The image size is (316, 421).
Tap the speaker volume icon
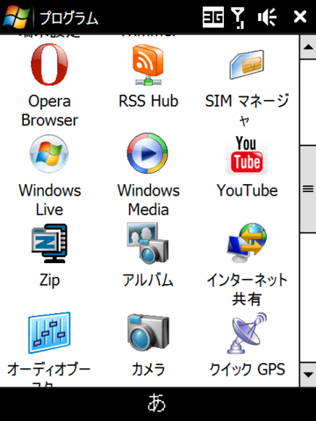[267, 18]
